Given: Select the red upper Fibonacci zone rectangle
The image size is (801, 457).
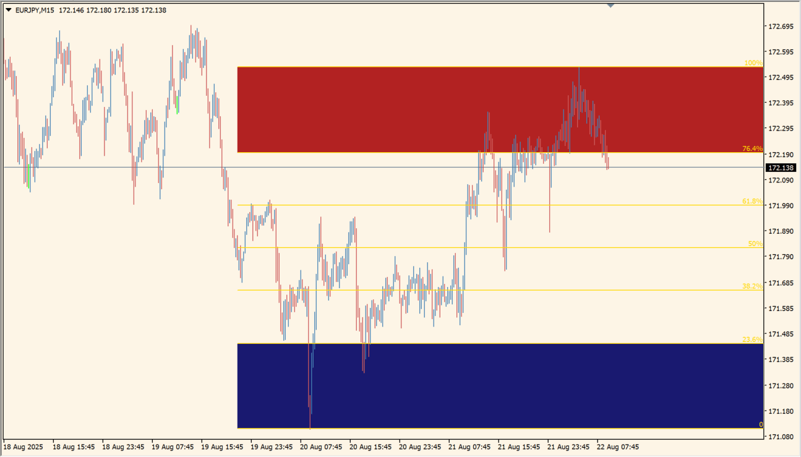Looking at the screenshot, I should [500, 109].
